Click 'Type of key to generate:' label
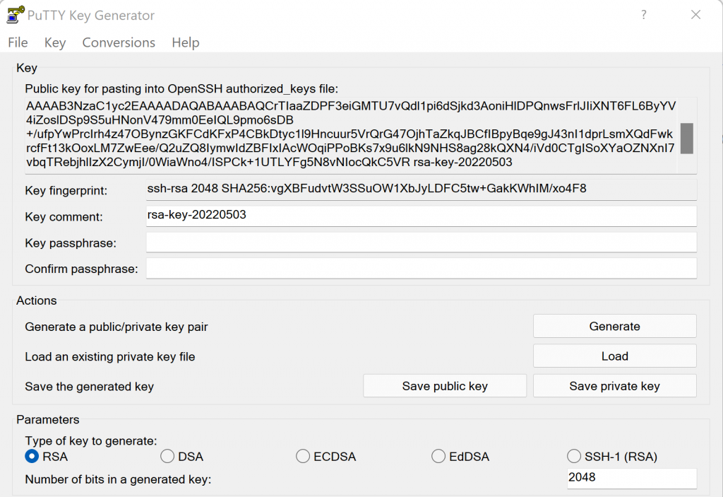 (91, 440)
